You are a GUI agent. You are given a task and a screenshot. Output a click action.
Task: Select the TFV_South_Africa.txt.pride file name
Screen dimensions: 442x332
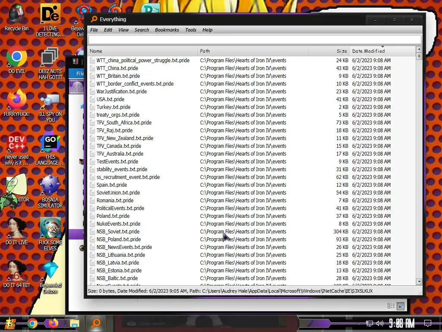(x=124, y=122)
